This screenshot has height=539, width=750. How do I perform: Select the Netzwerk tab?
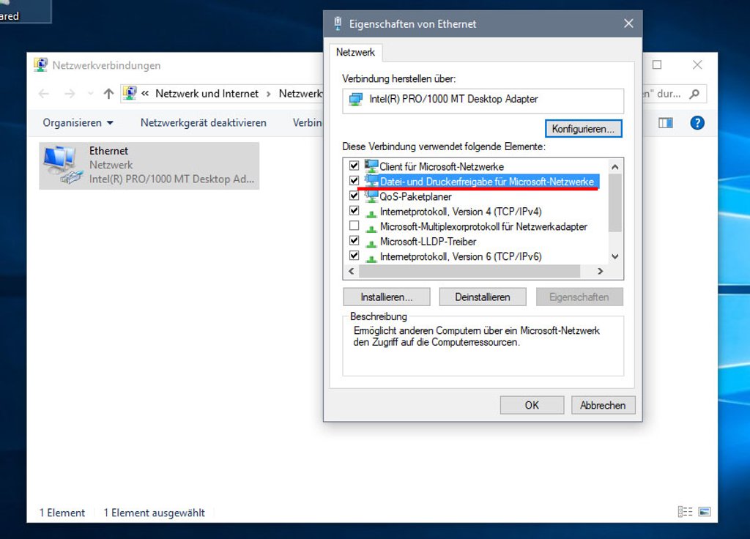[x=355, y=52]
